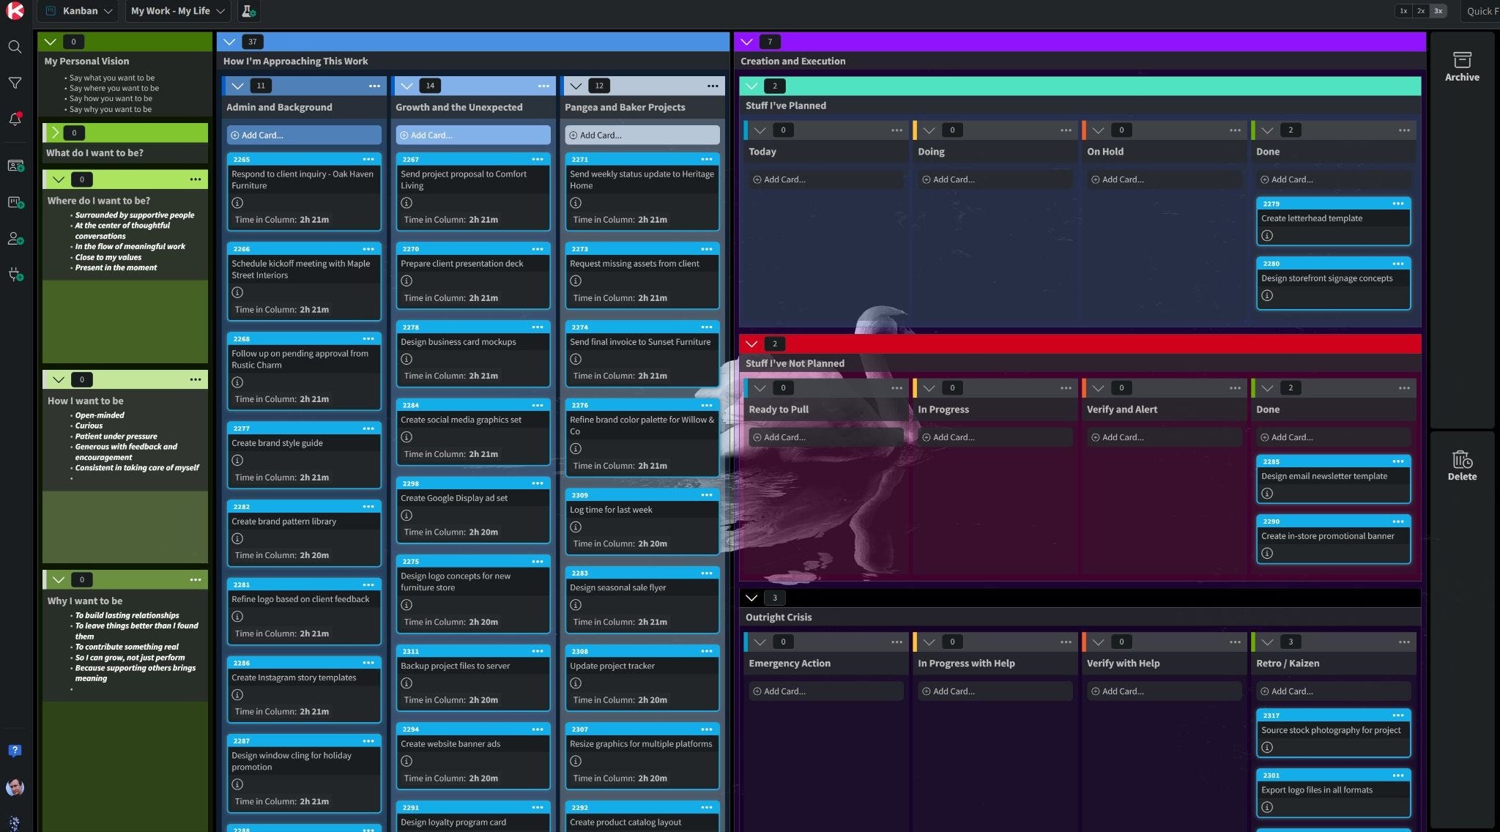Collapse the Stuff I've Not Planned lane
This screenshot has width=1500, height=832.
click(751, 343)
